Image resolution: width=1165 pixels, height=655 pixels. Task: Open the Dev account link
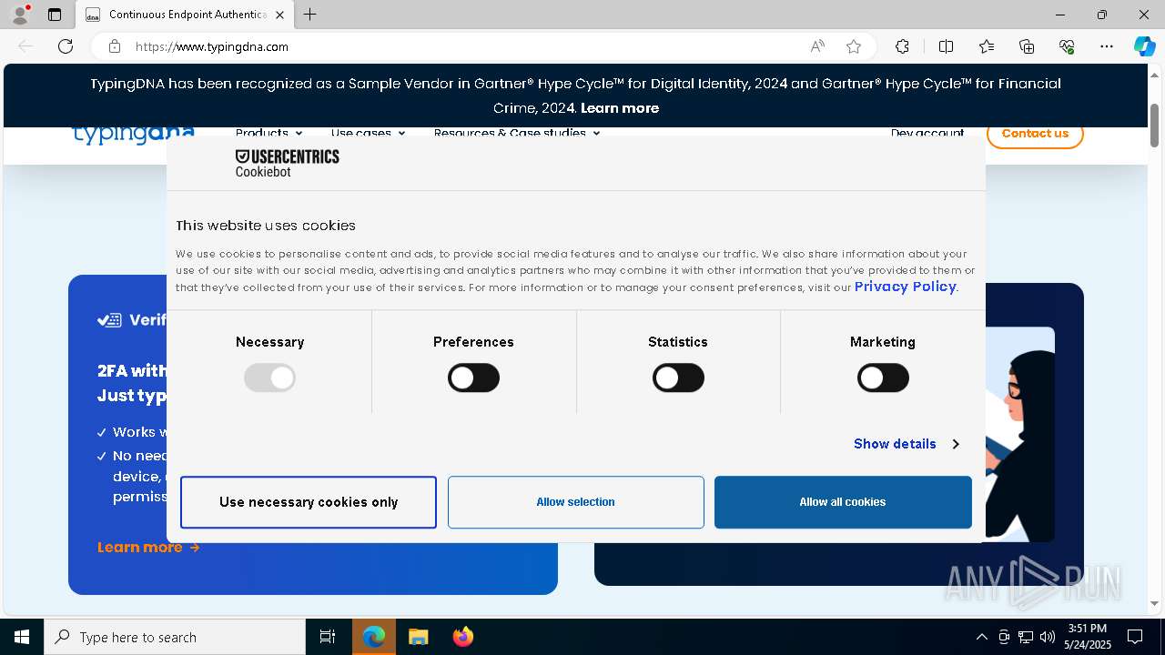927,133
